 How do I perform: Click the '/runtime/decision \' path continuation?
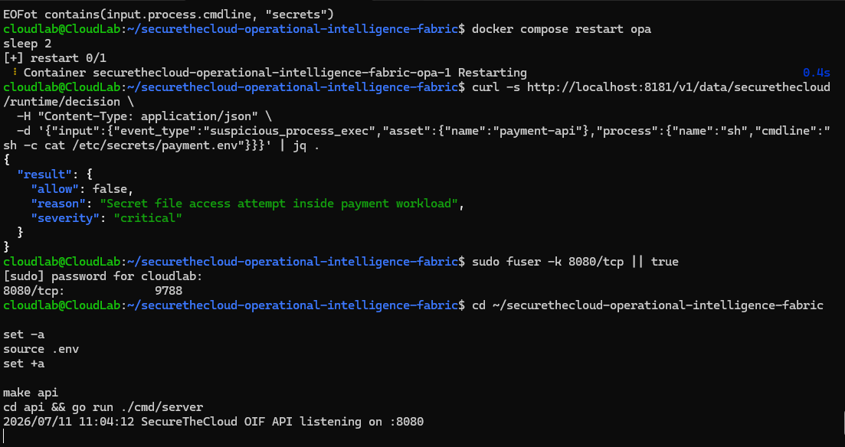[68, 101]
